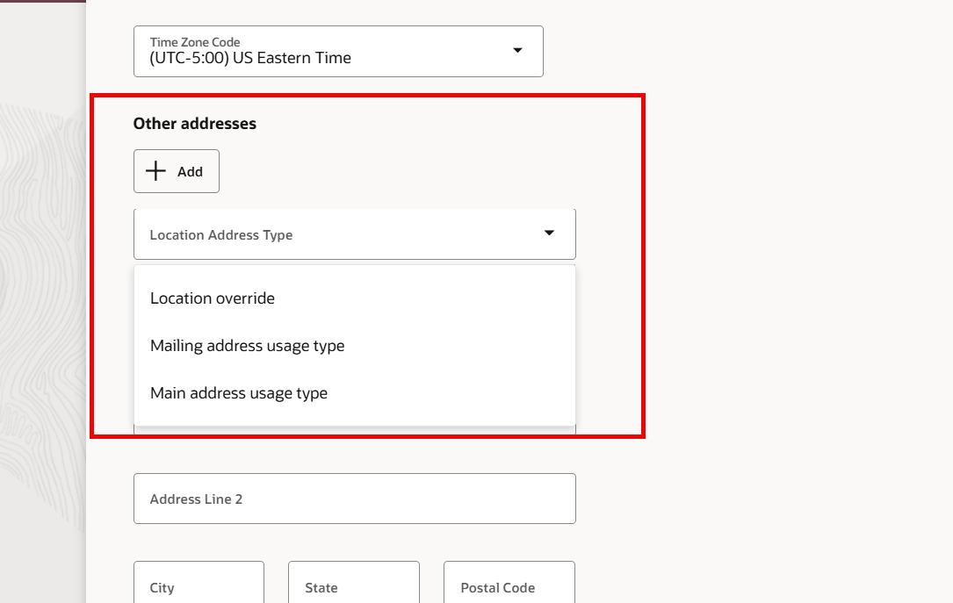Viewport: 953px width, 603px height.
Task: Click the plus icon on Add button
Action: 155,171
